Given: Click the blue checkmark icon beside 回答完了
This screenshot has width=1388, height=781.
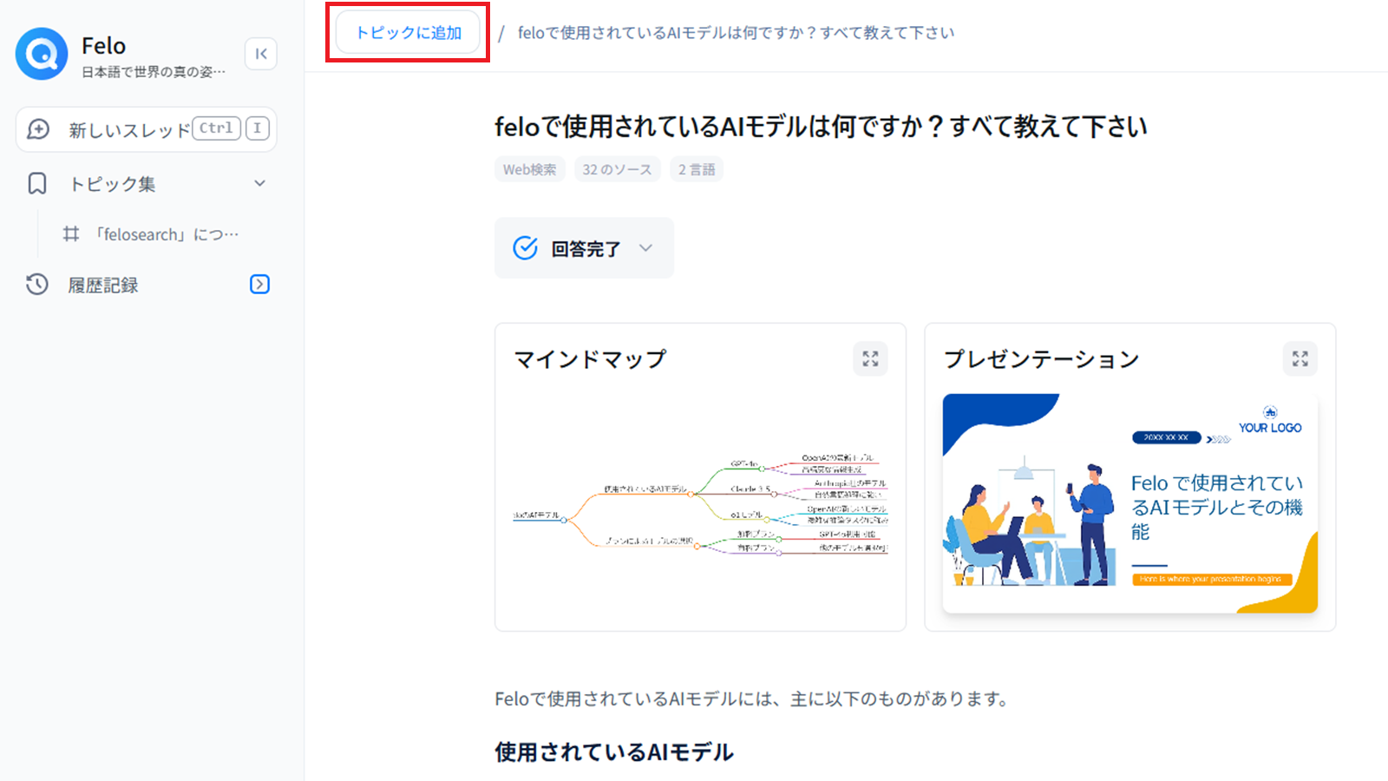Looking at the screenshot, I should pos(525,248).
